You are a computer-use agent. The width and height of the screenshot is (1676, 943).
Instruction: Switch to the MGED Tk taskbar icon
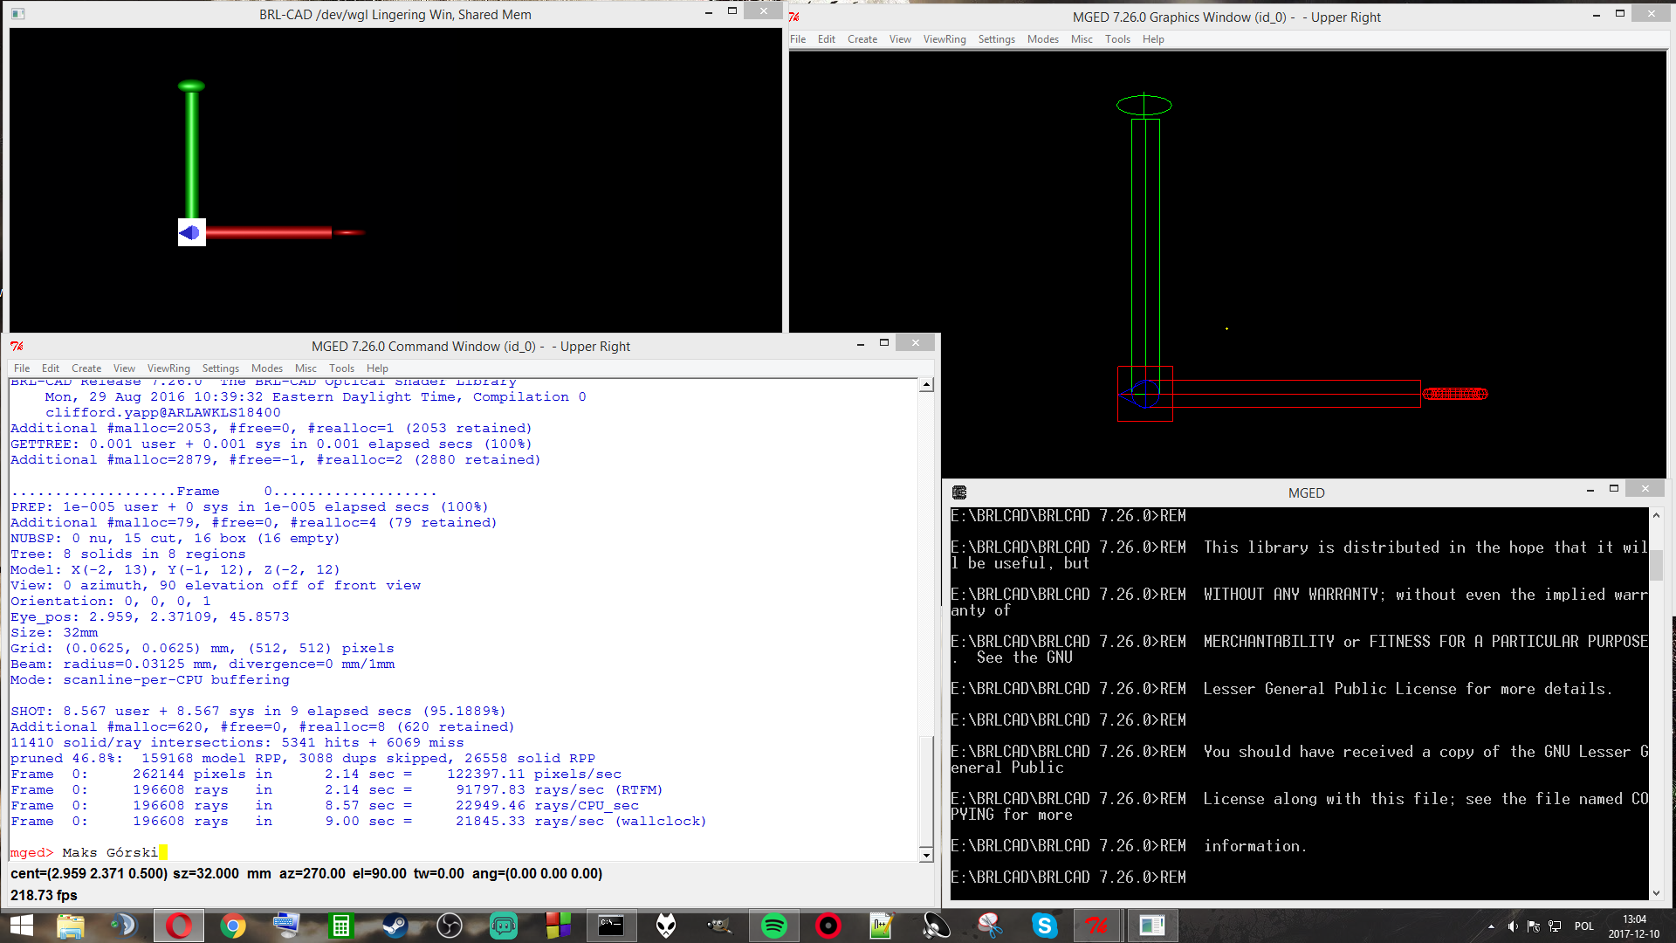(x=1098, y=926)
